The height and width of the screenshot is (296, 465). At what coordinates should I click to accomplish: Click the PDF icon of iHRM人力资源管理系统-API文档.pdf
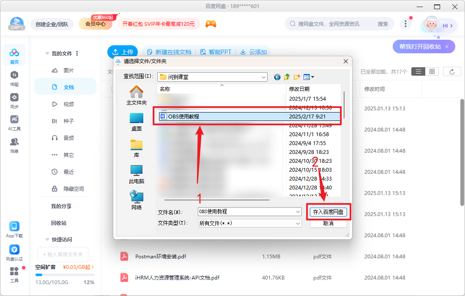tap(124, 278)
